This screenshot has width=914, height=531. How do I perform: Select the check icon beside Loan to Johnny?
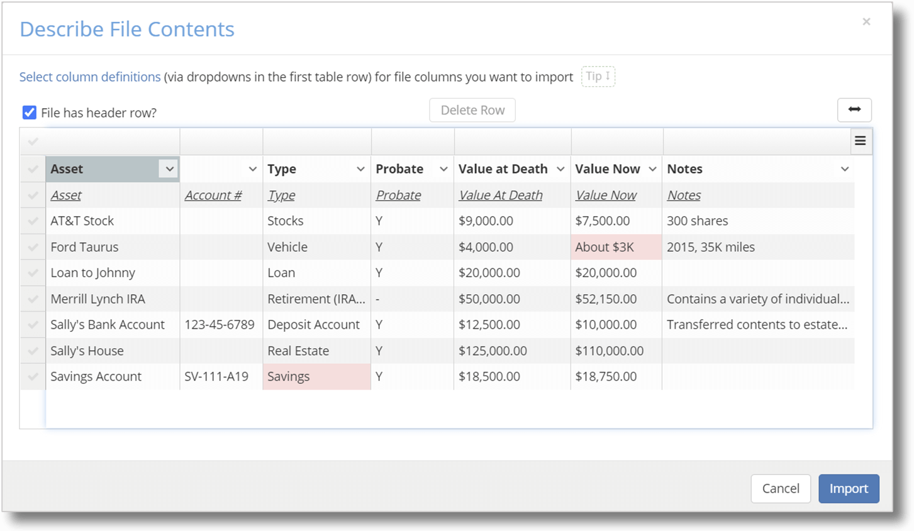point(32,272)
